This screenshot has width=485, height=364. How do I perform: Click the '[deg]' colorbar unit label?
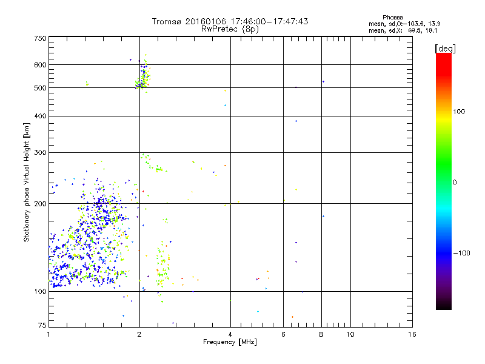pos(445,49)
